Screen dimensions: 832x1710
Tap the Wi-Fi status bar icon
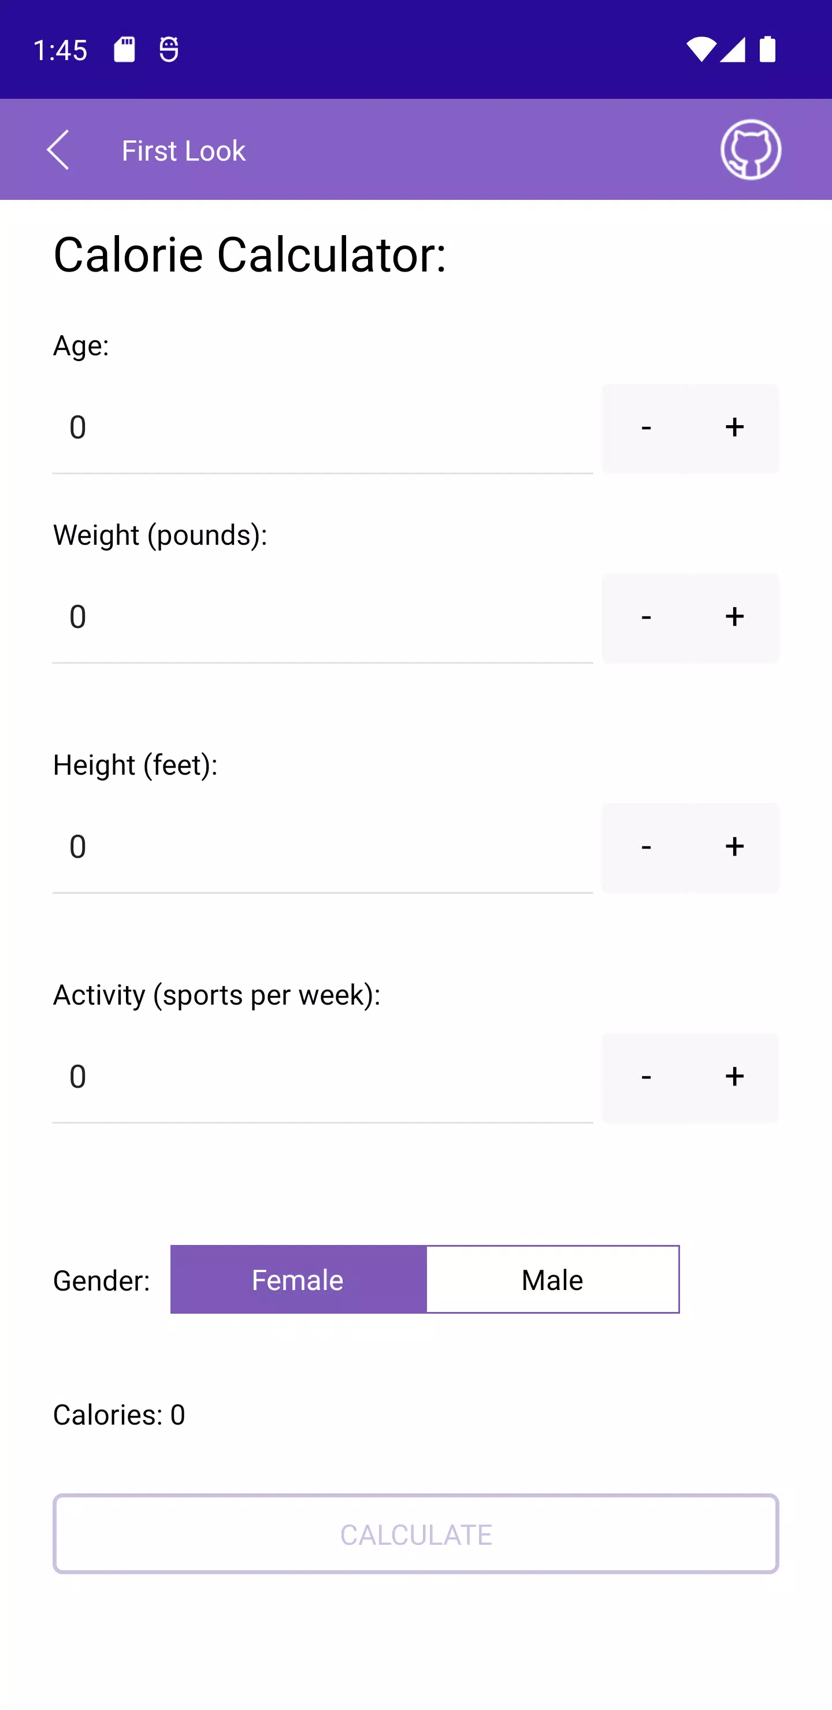click(701, 49)
